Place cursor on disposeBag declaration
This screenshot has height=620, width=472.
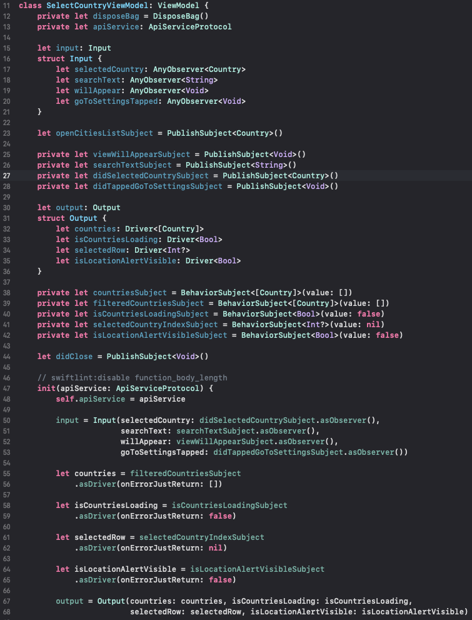coord(116,17)
